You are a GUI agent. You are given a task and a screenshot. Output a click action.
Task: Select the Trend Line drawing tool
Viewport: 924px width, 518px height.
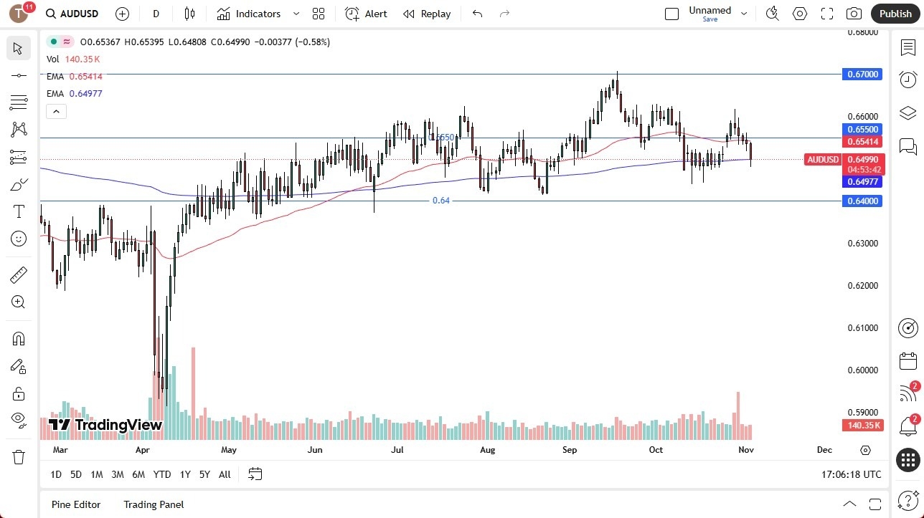18,75
